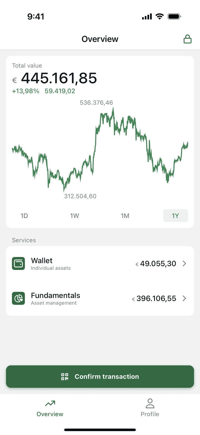Expand Fundamentals row with chevron arrow
The height and width of the screenshot is (435, 200).
pyautogui.click(x=184, y=298)
